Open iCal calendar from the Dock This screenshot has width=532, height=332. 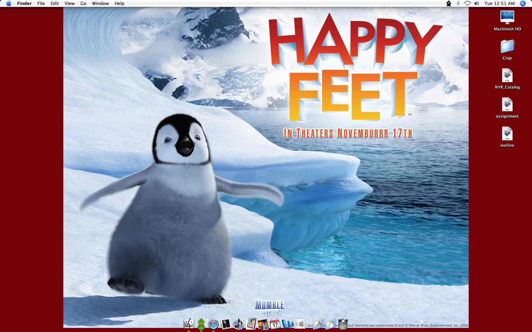275,324
